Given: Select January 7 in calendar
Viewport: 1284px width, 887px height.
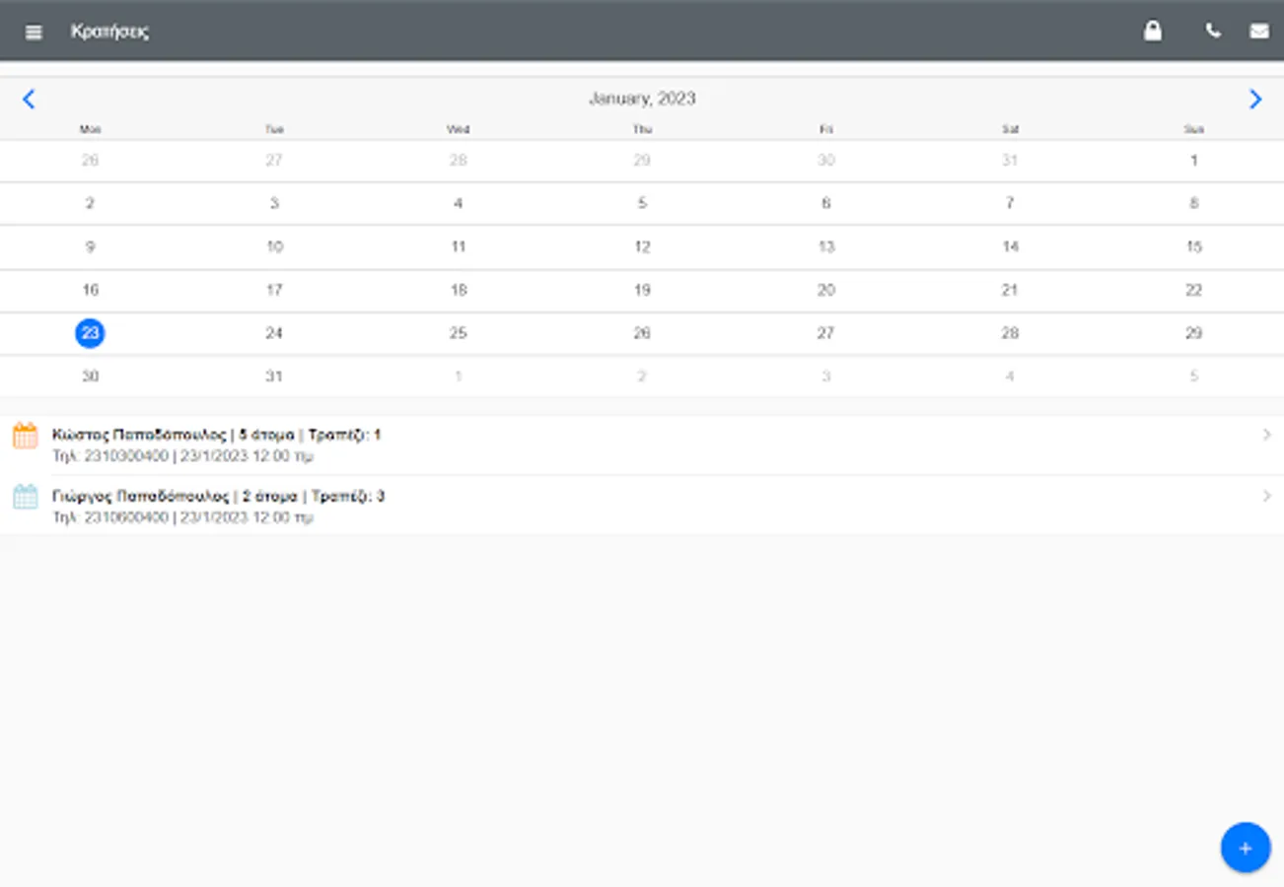Looking at the screenshot, I should click(x=1010, y=204).
